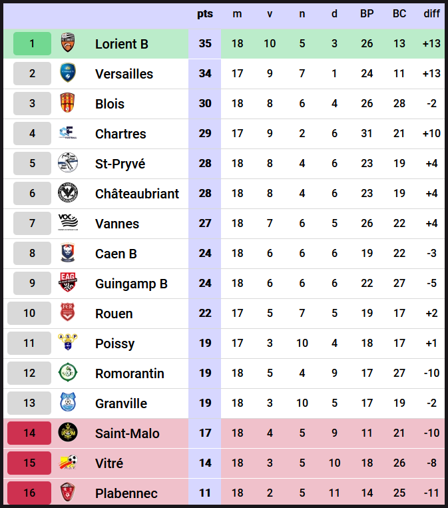Select the Romorantin green club badge
This screenshot has height=508, width=448.
tap(67, 374)
